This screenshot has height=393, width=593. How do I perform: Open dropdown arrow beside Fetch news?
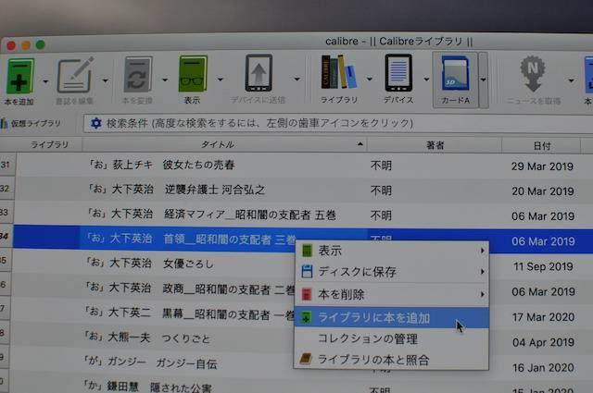(571, 80)
